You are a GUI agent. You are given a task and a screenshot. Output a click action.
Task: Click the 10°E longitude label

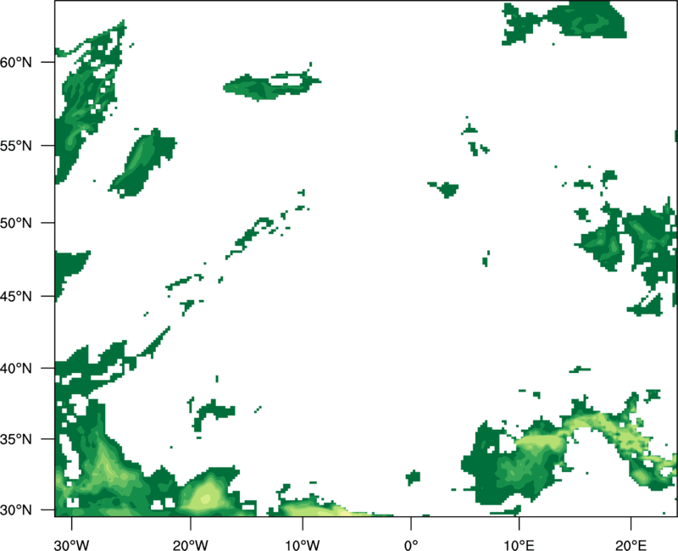519,545
